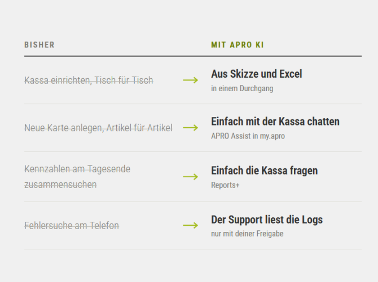Select the BISHER column header
The image size is (378, 282).
click(39, 45)
